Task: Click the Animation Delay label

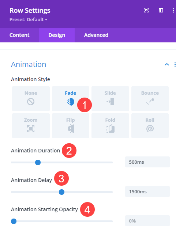Action: click(x=31, y=180)
